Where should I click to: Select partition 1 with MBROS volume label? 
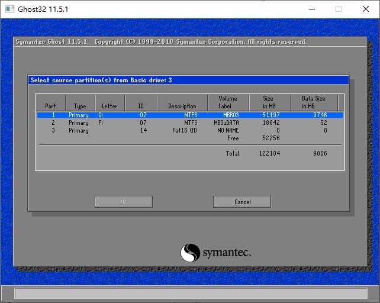[x=189, y=115]
